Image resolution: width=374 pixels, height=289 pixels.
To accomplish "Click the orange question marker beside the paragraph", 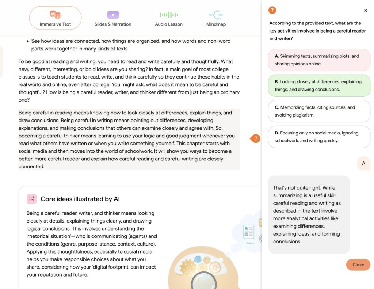I will coord(255,138).
